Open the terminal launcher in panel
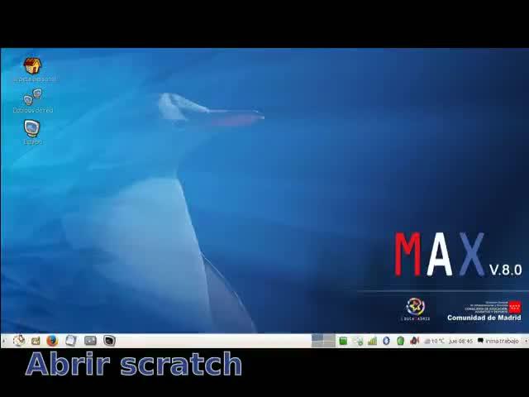This screenshot has height=397, width=529. [x=109, y=341]
